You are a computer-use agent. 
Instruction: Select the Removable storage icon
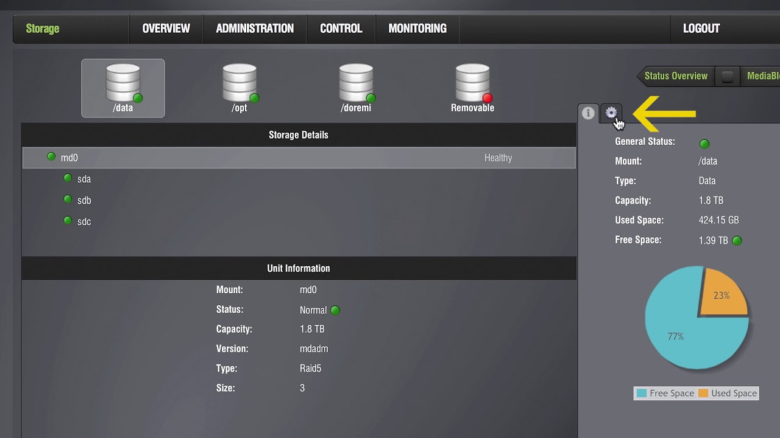pos(472,88)
